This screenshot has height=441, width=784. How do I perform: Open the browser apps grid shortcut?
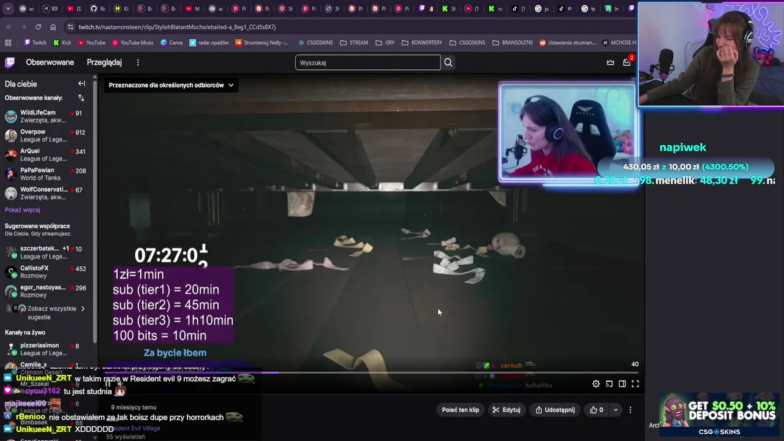(8, 43)
